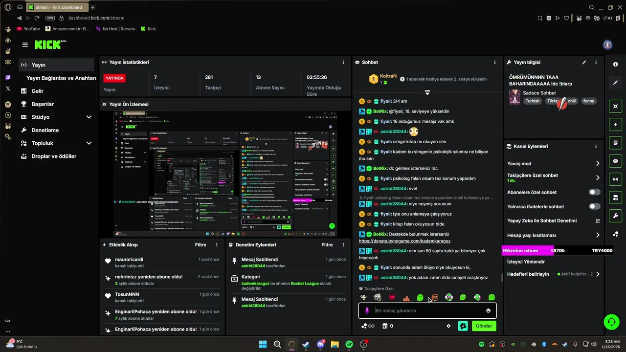Click the info icon in the right widget bar

pos(615,65)
